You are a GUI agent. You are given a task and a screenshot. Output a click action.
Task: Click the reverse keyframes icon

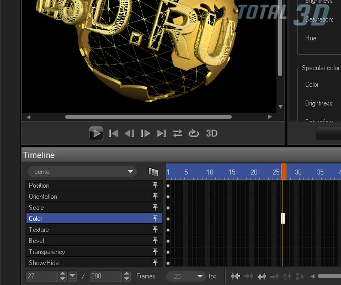click(x=287, y=276)
